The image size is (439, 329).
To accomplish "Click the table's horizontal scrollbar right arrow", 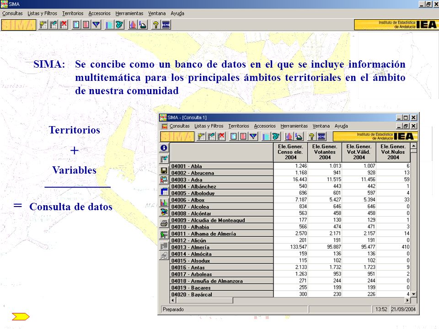I will pyautogui.click(x=407, y=301).
